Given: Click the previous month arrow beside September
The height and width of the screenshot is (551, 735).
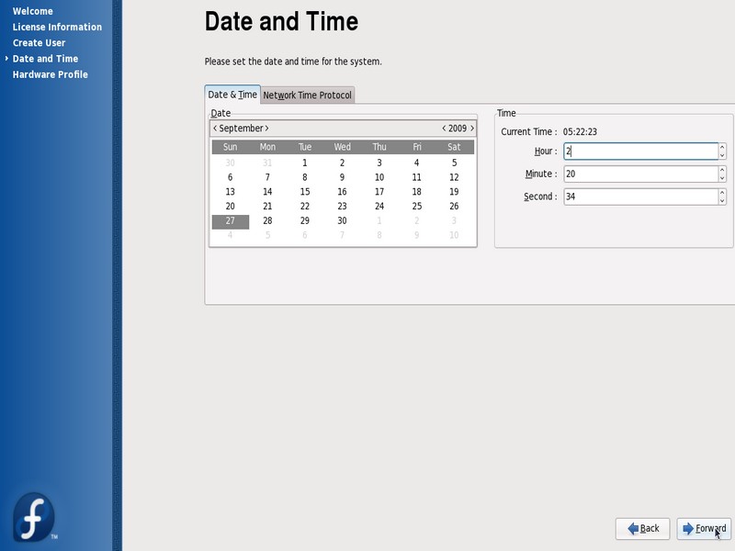Looking at the screenshot, I should point(215,129).
